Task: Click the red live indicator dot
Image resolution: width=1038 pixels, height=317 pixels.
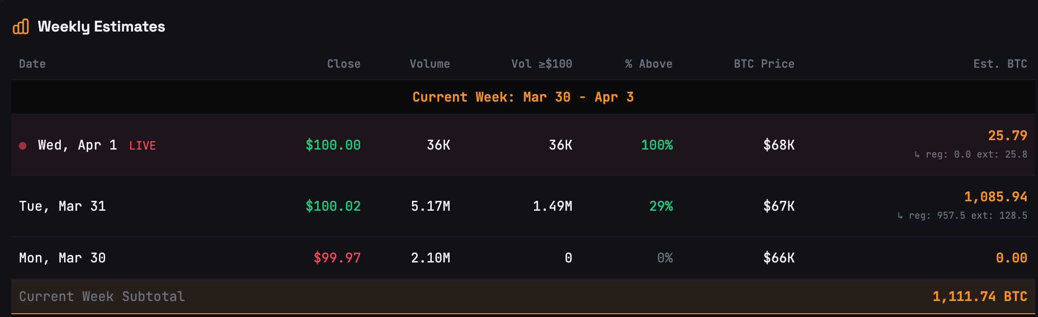Action: [x=22, y=146]
